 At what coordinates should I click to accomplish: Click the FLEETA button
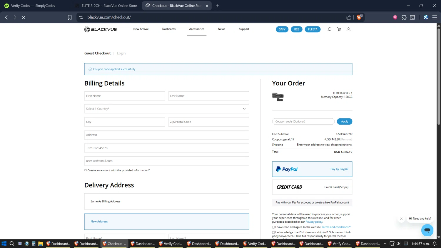pyautogui.click(x=313, y=29)
